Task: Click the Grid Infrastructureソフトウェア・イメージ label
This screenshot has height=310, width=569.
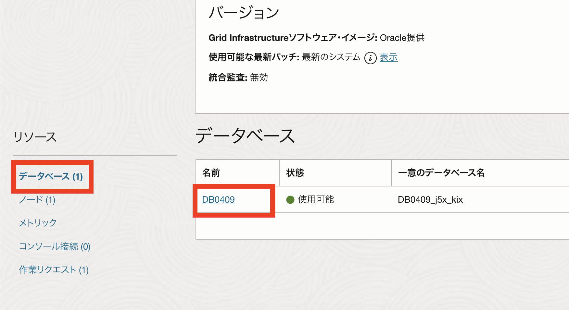Action: click(292, 38)
